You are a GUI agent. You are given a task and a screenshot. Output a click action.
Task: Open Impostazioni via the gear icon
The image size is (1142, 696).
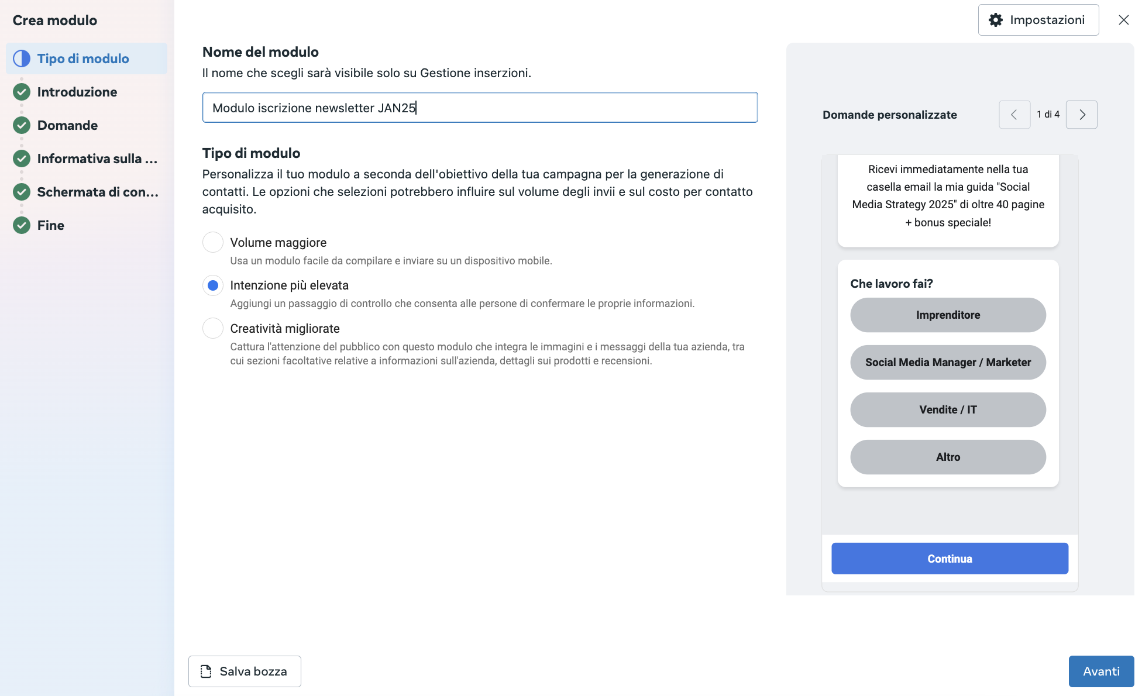pos(997,19)
